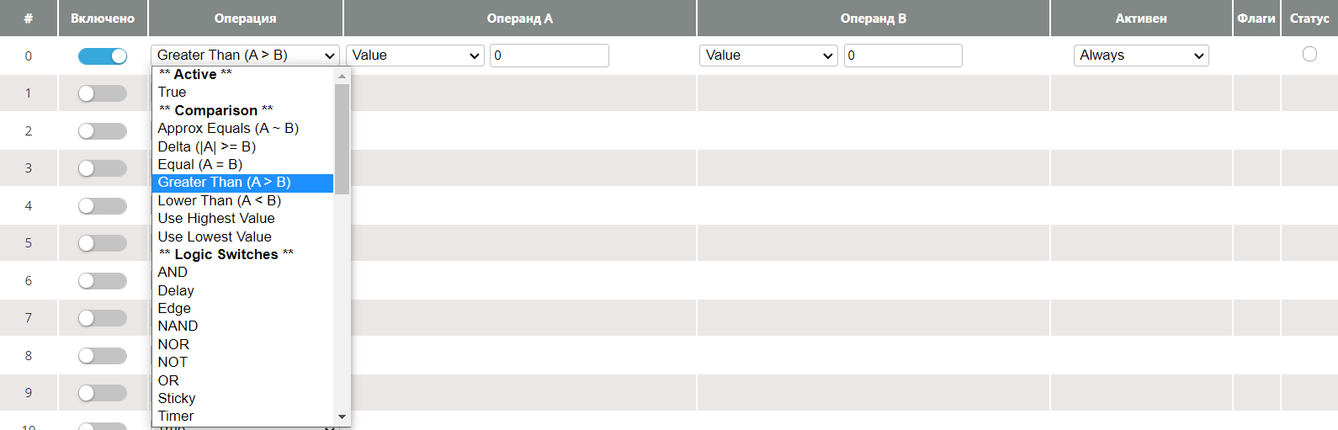
Task: Select 'NAND' from the operation list
Action: click(x=178, y=326)
